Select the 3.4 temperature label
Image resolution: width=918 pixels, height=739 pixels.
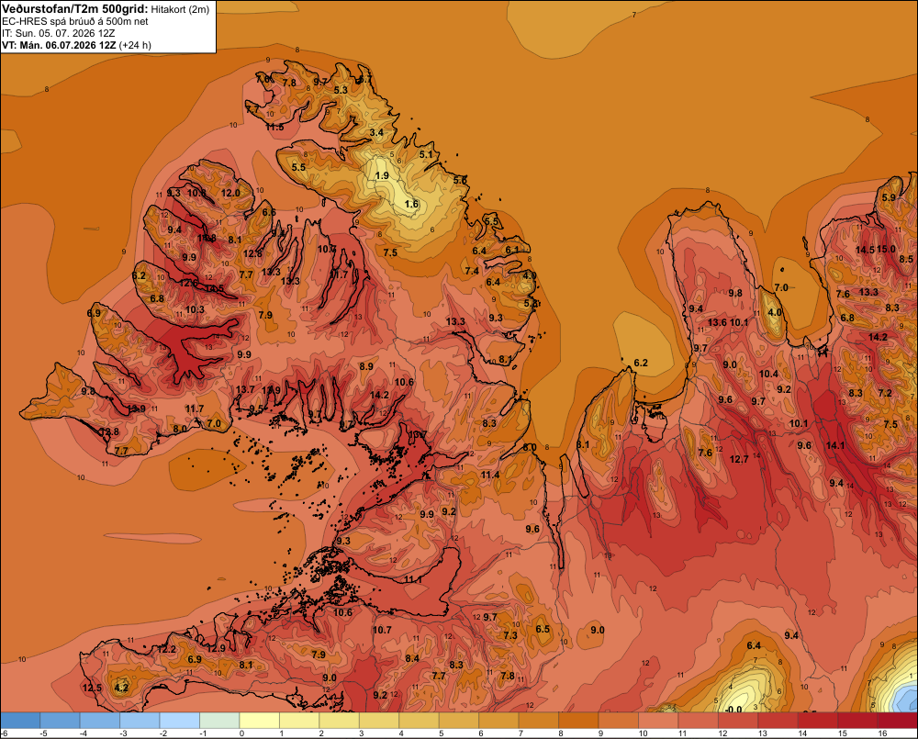tap(376, 132)
